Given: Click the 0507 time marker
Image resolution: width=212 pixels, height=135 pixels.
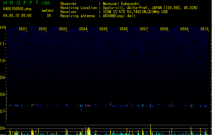Looking at the screenshot, I should point(144,29).
